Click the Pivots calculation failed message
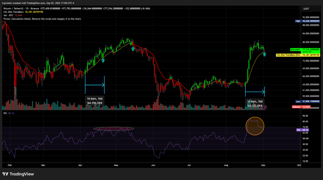The height and width of the screenshot is (180, 323). (42, 19)
